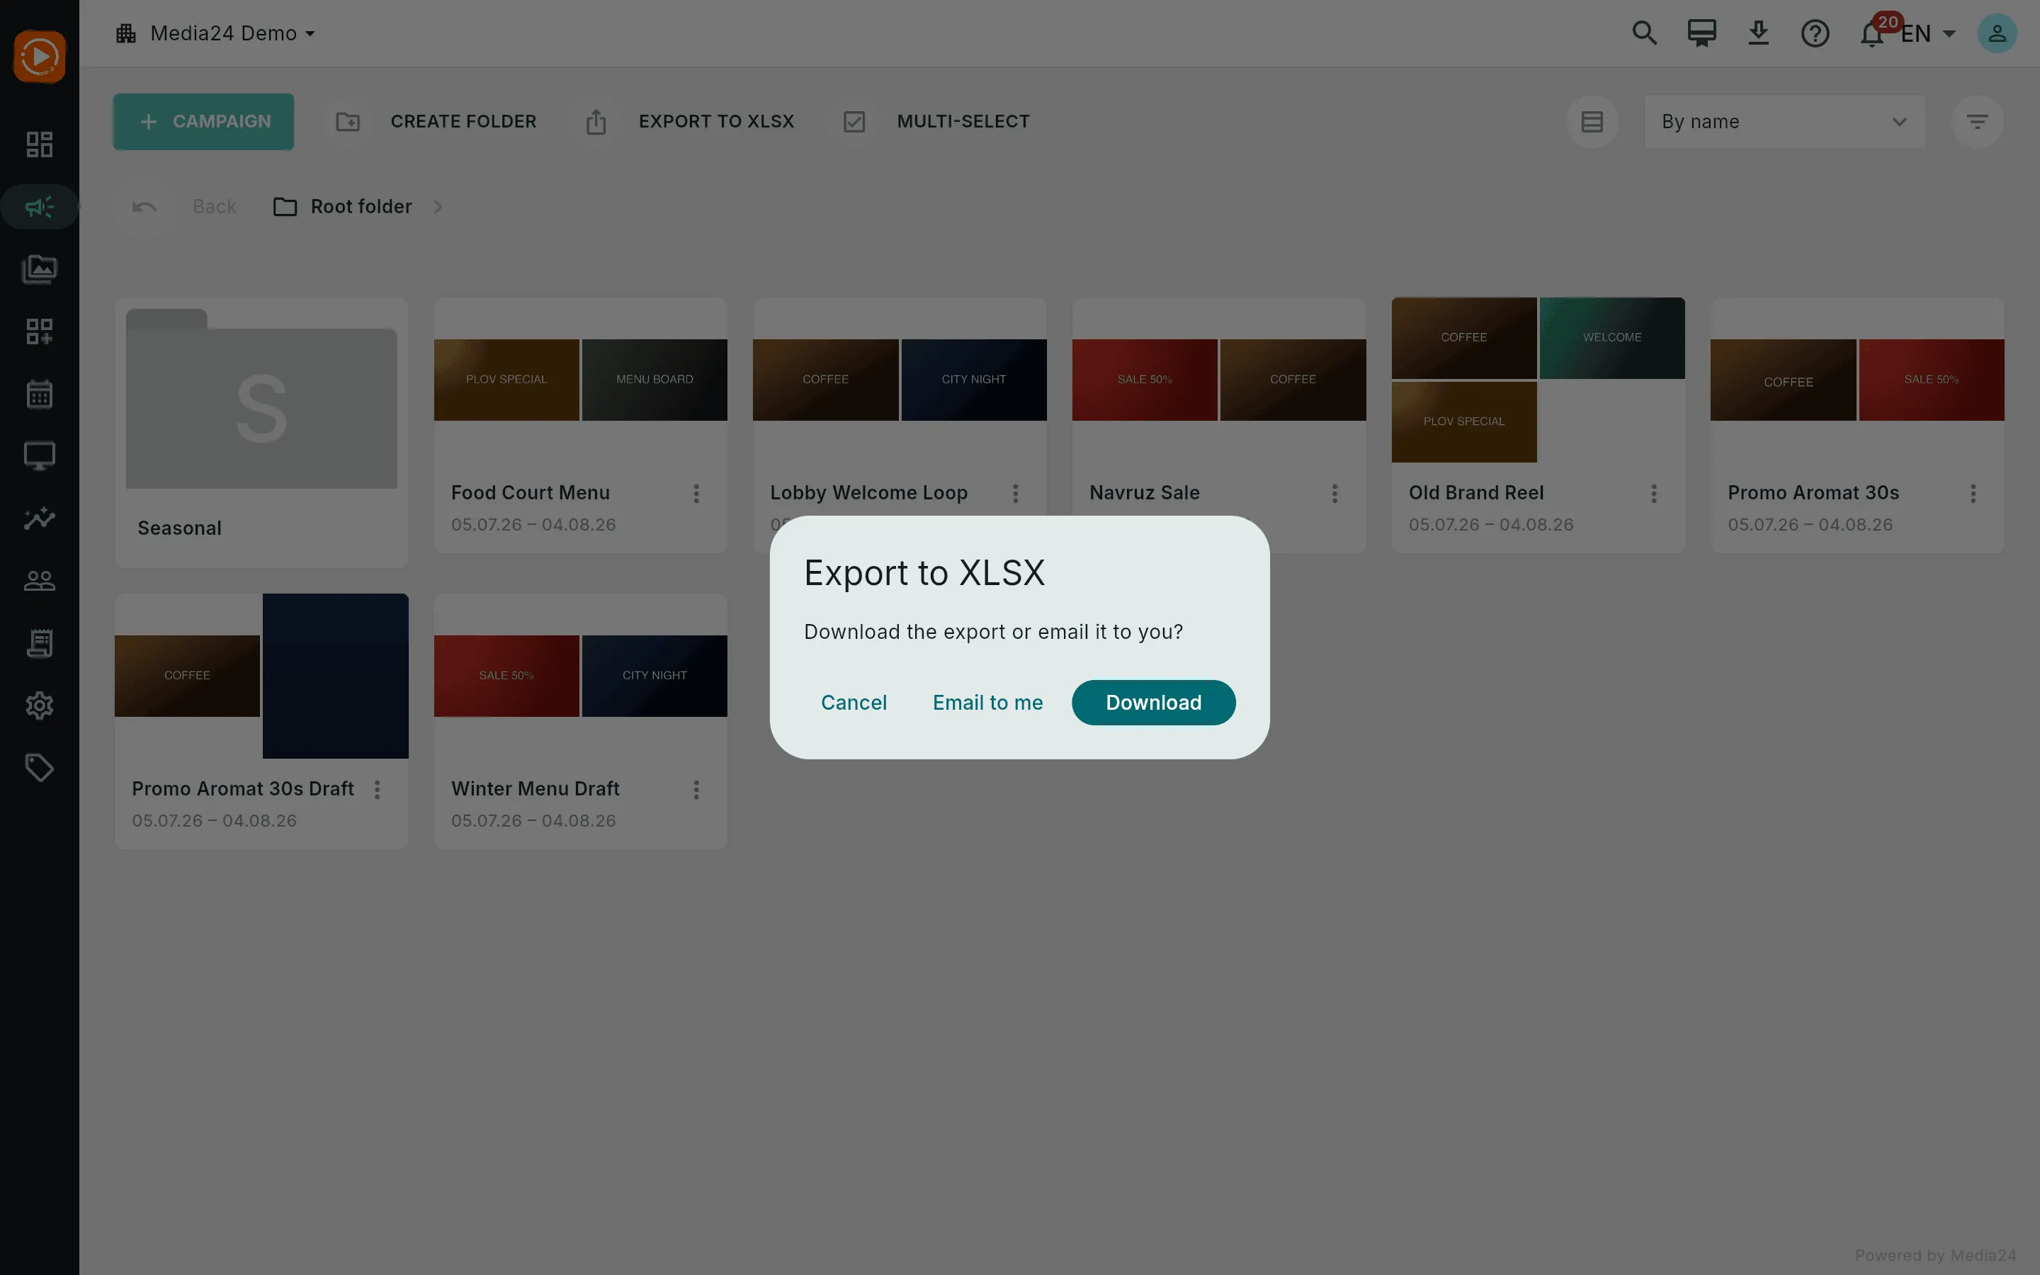Viewport: 2040px width, 1275px height.
Task: Choose Email to me in dialog
Action: (987, 703)
